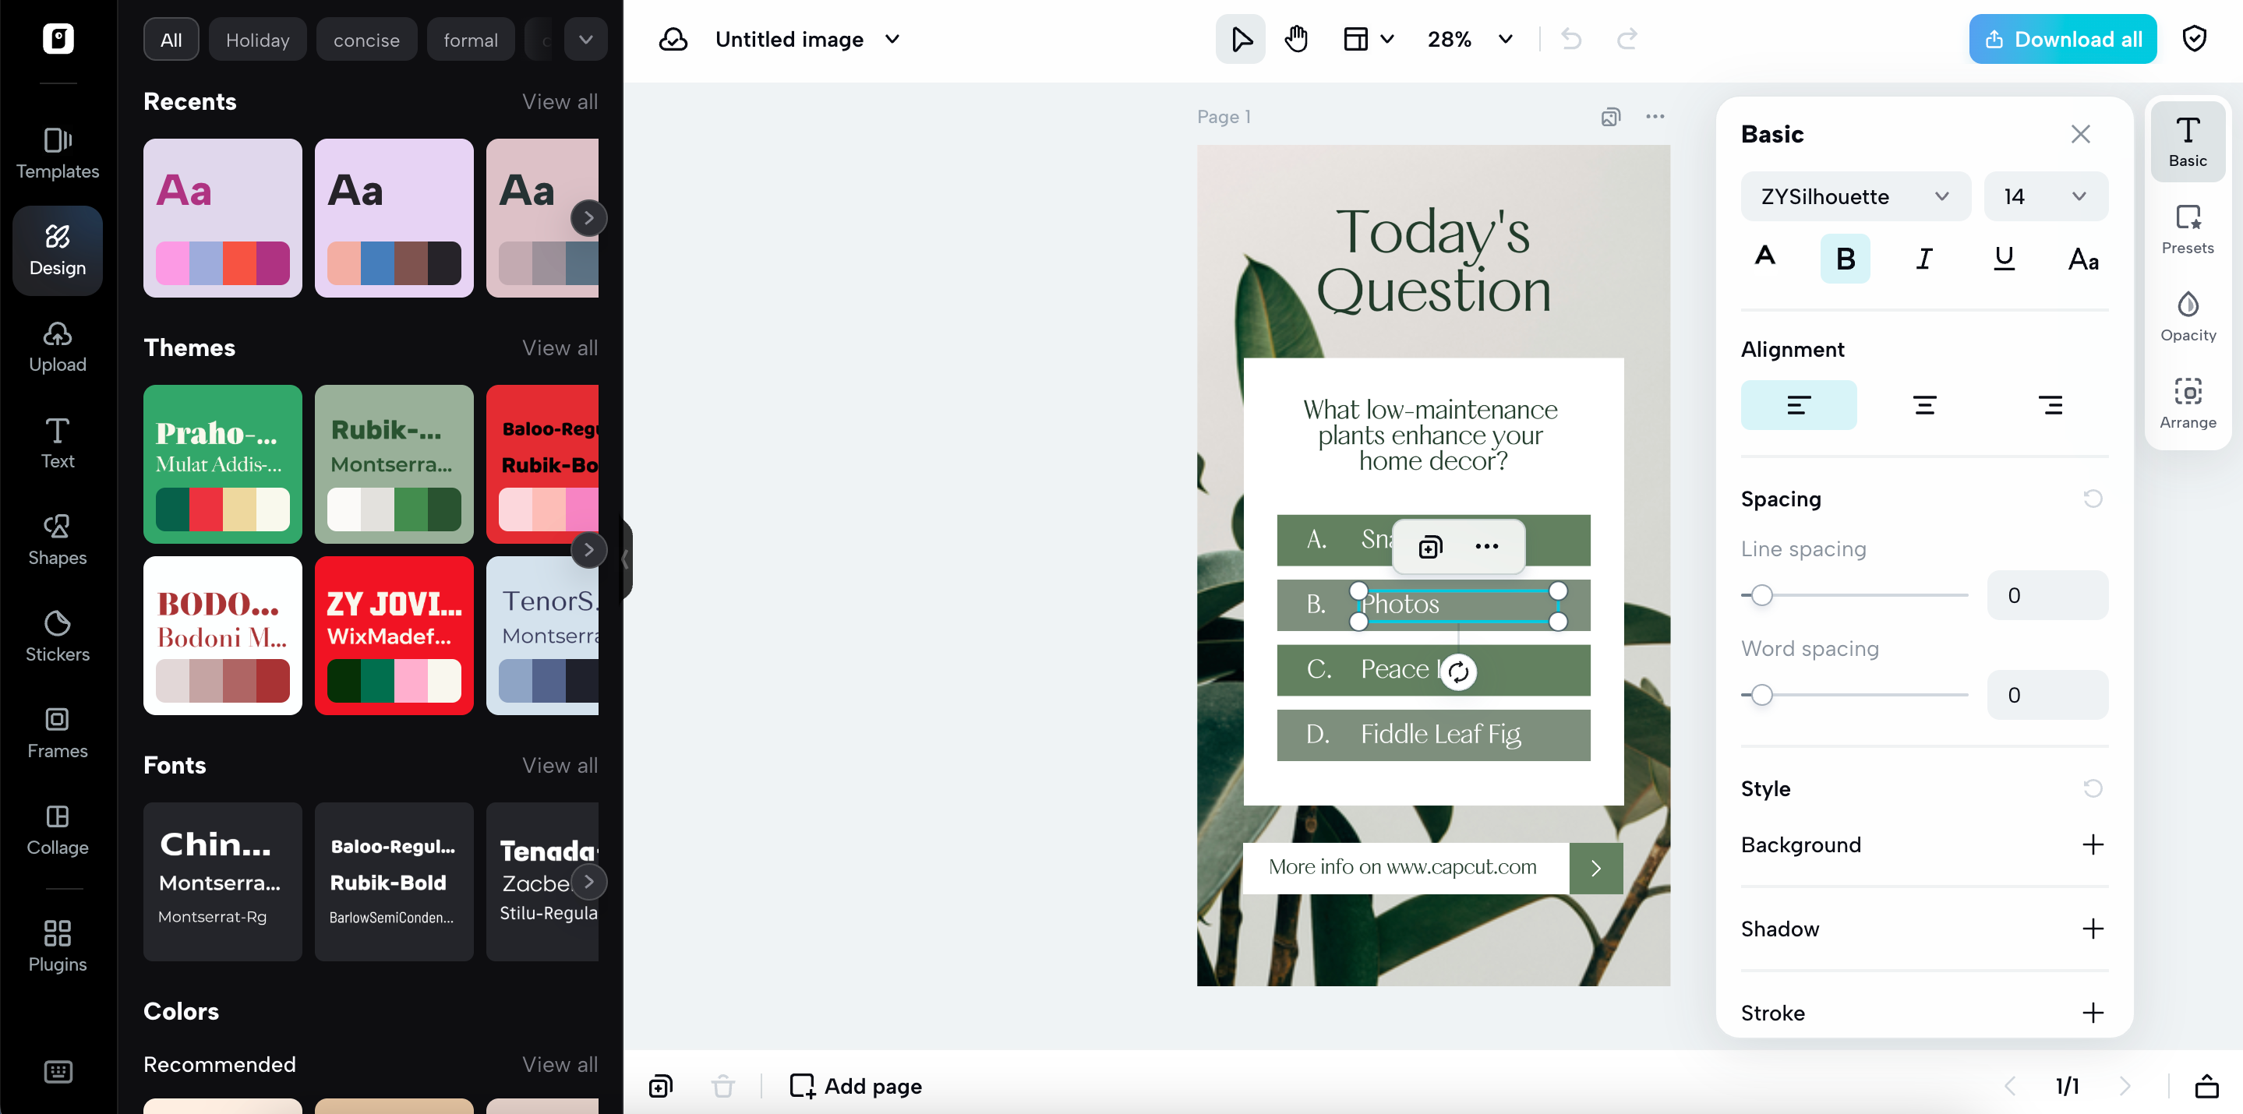Switch to the Upload panel
Image resolution: width=2243 pixels, height=1114 pixels.
57,346
